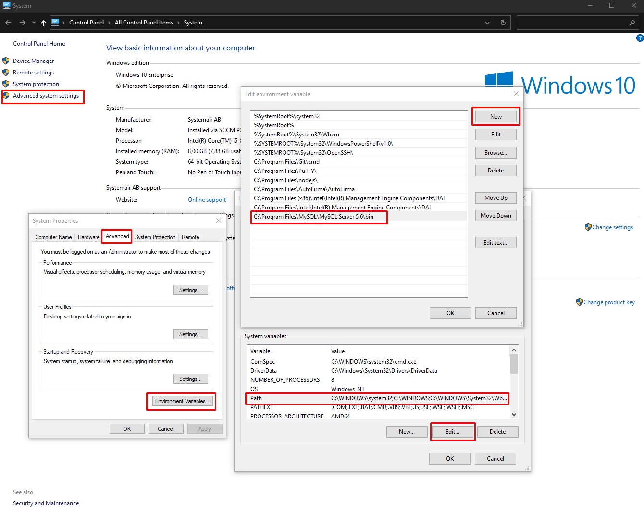Click New... under System variables
Screen dimensions: 644x514
[407, 432]
